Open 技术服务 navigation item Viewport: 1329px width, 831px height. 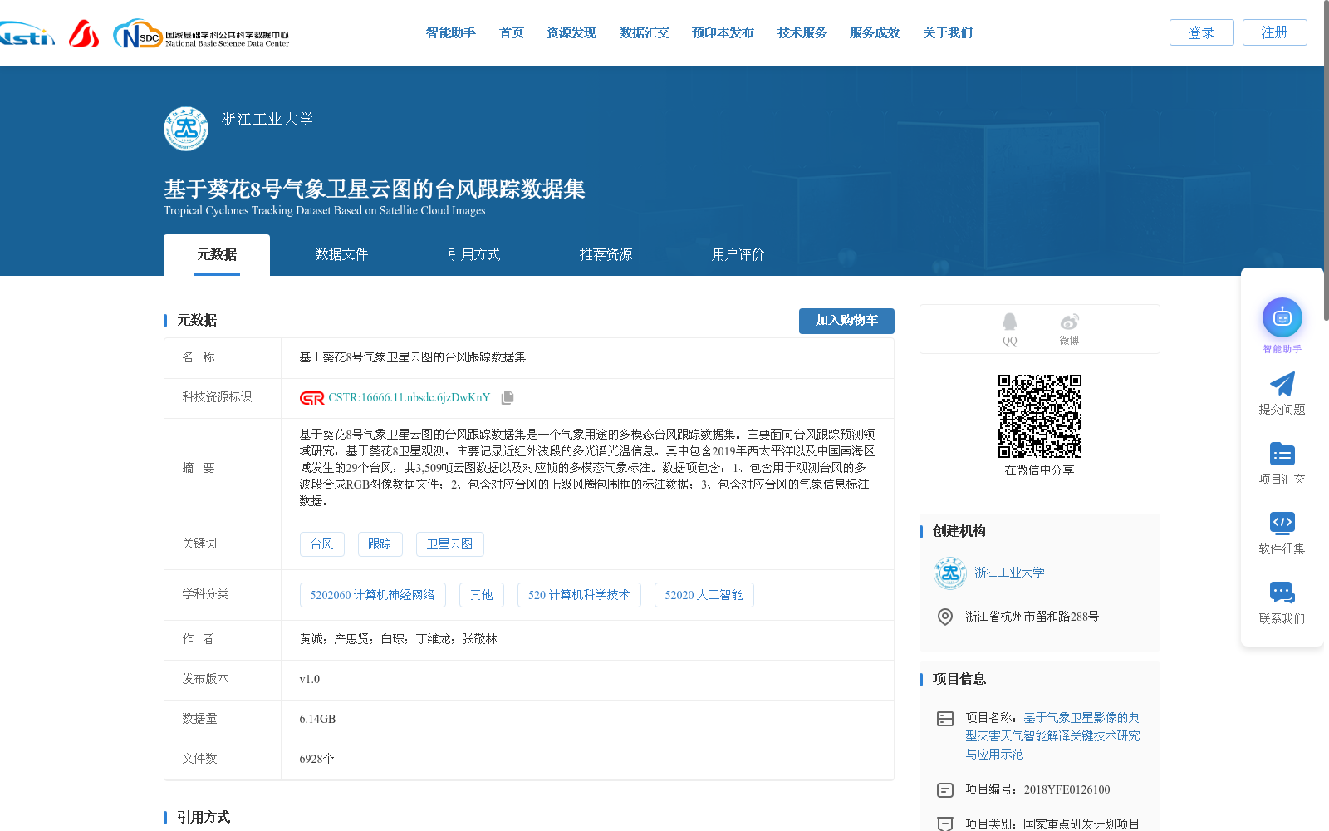(x=802, y=33)
